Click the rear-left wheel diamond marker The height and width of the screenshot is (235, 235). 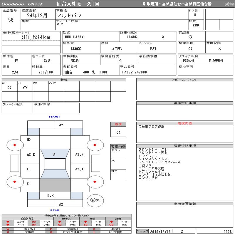[x=15, y=181]
